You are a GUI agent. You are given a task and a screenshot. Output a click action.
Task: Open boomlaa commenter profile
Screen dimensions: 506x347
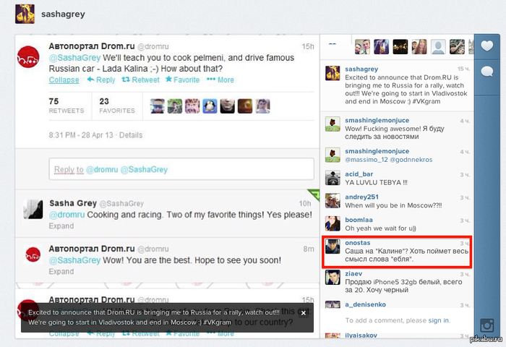click(x=359, y=220)
